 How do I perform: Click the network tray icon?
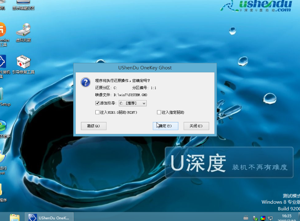click(x=270, y=218)
